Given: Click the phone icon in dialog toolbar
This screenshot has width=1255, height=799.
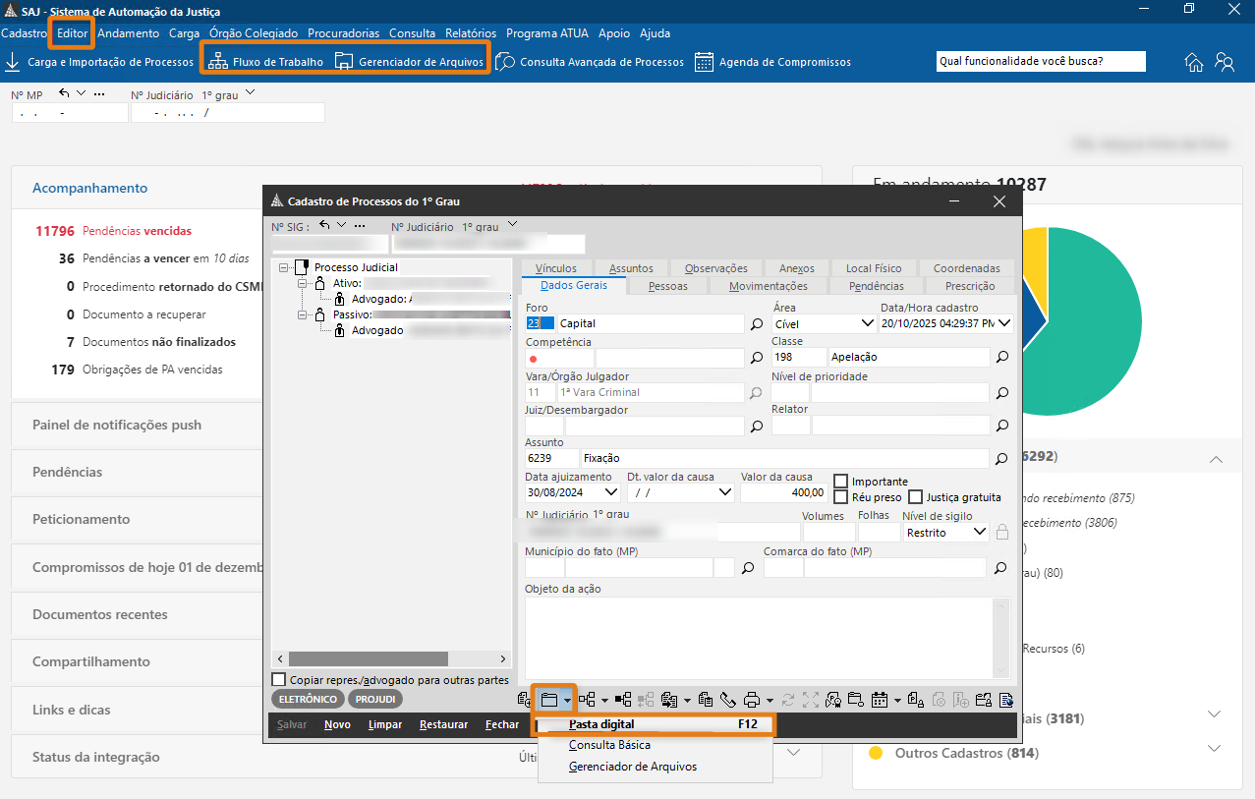Looking at the screenshot, I should [x=728, y=700].
